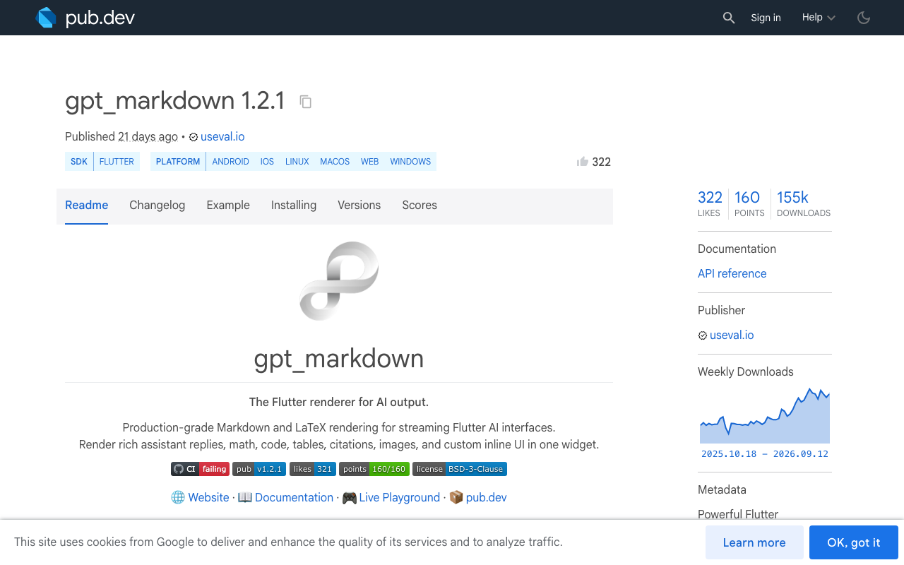Click OK, got it button
The width and height of the screenshot is (904, 565).
tap(854, 542)
